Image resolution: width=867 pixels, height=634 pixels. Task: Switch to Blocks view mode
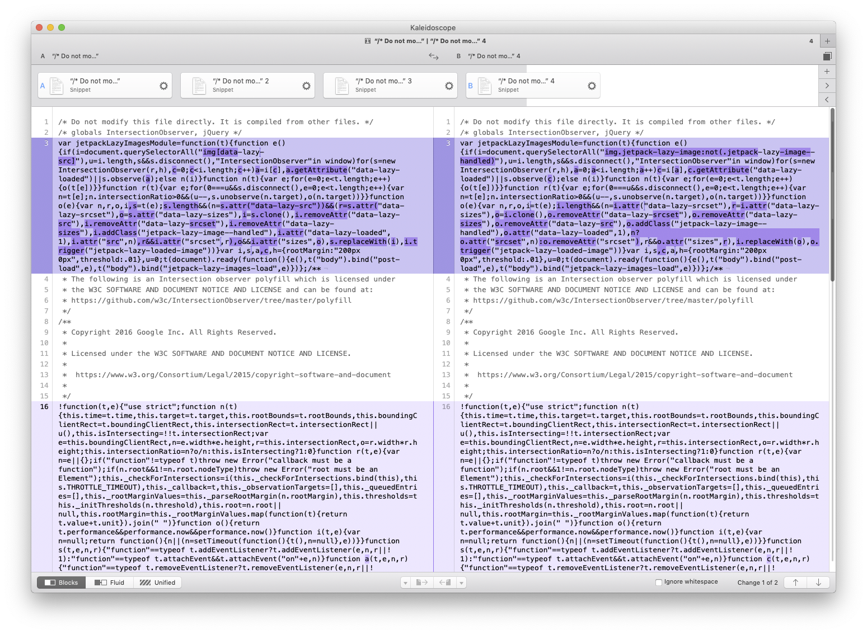[62, 583]
